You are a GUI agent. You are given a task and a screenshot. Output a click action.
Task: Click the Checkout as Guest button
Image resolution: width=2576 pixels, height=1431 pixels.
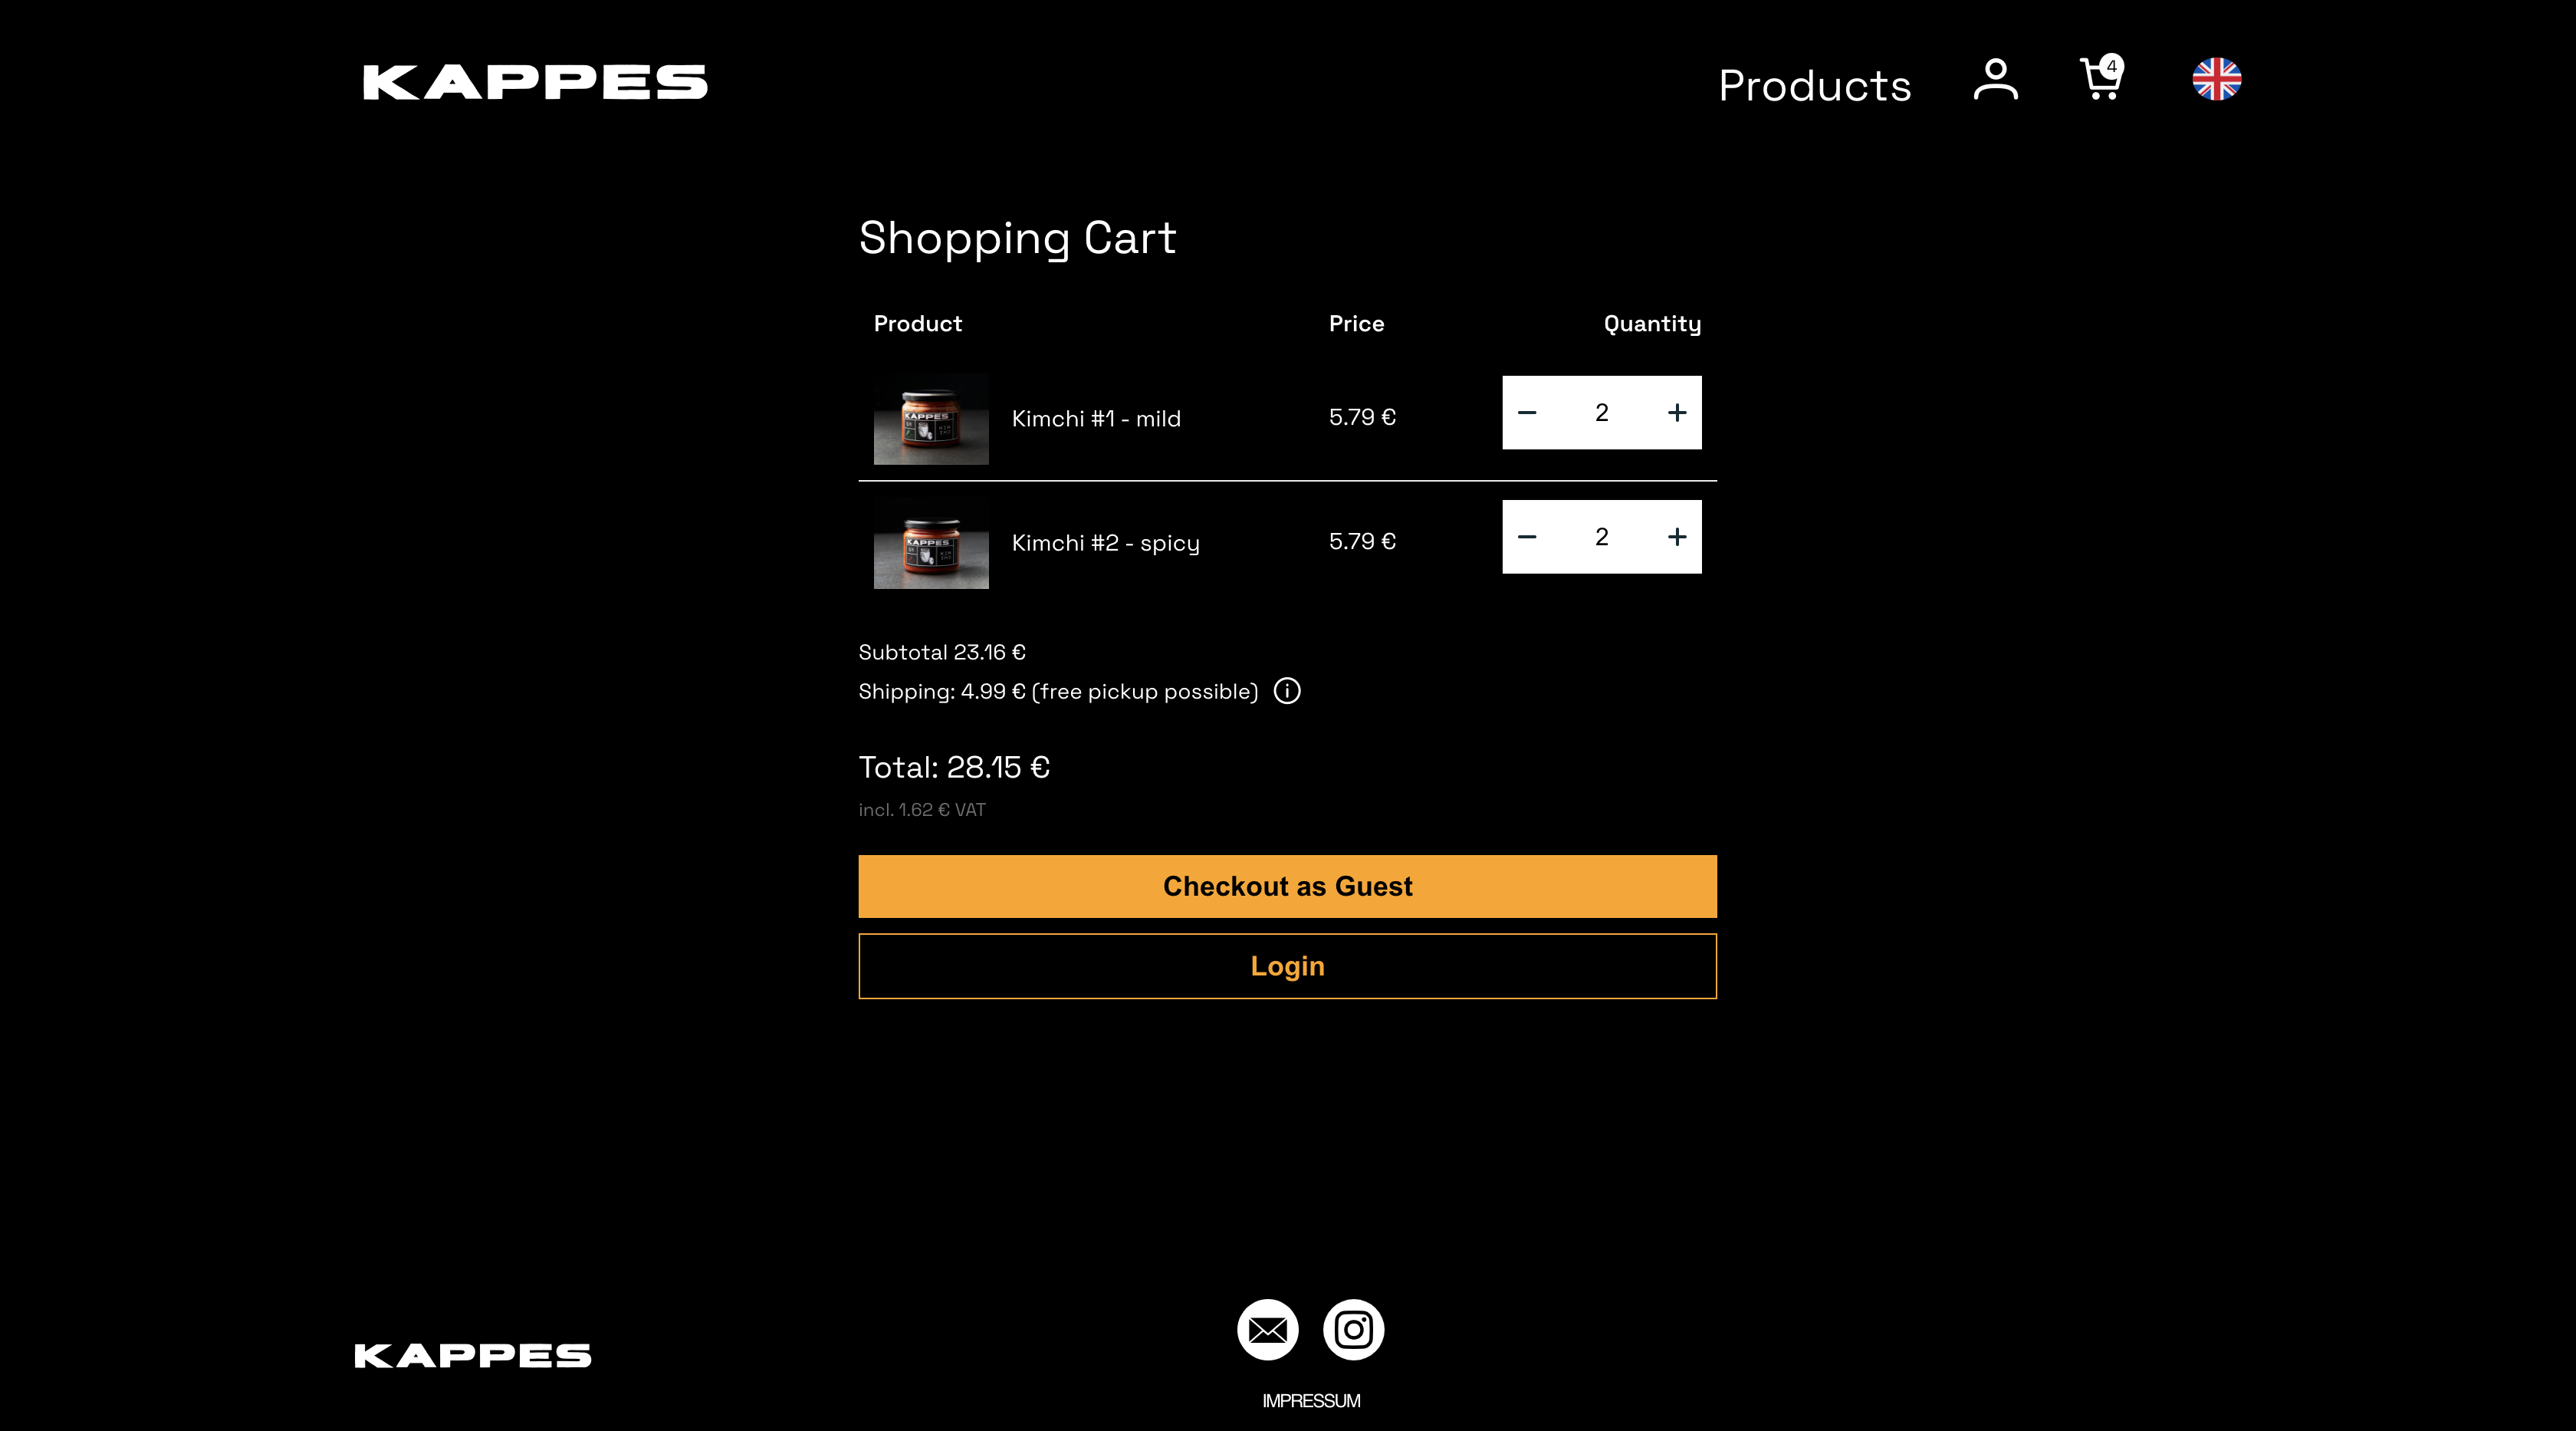pos(1287,886)
